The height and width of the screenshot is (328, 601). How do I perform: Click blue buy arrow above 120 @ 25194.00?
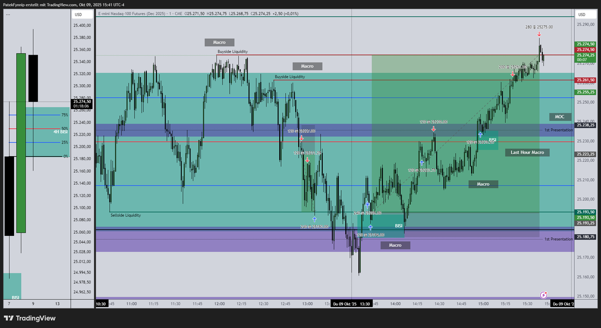pos(370,228)
